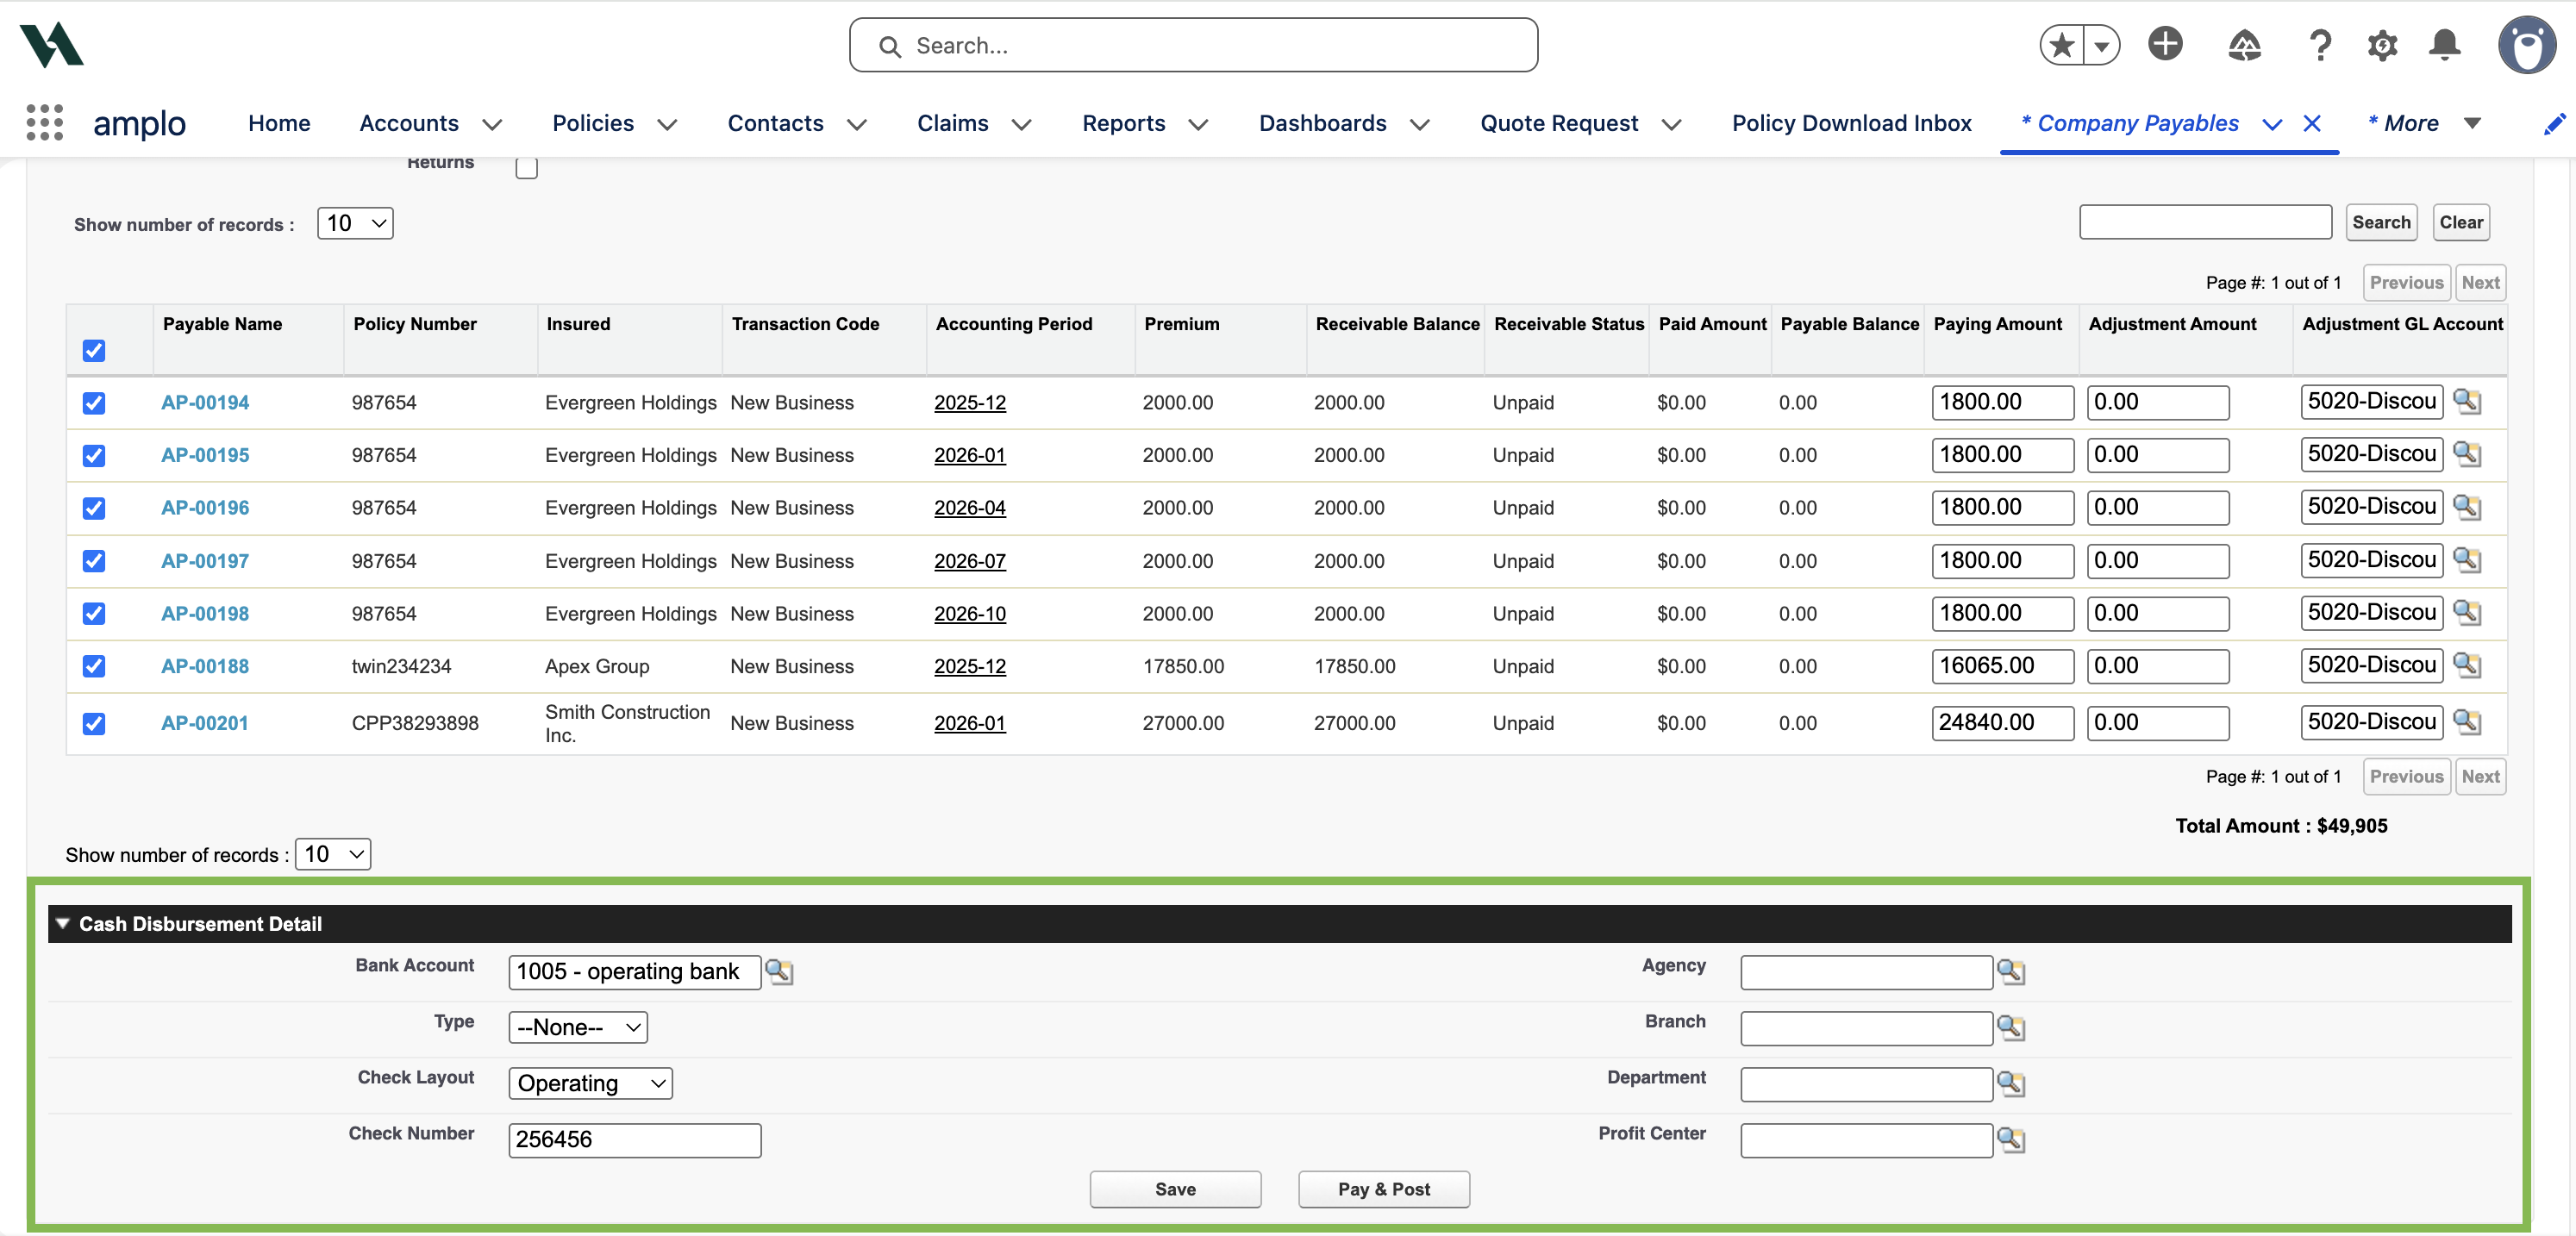The height and width of the screenshot is (1236, 2576).
Task: Open the Help question mark icon
Action: (x=2320, y=45)
